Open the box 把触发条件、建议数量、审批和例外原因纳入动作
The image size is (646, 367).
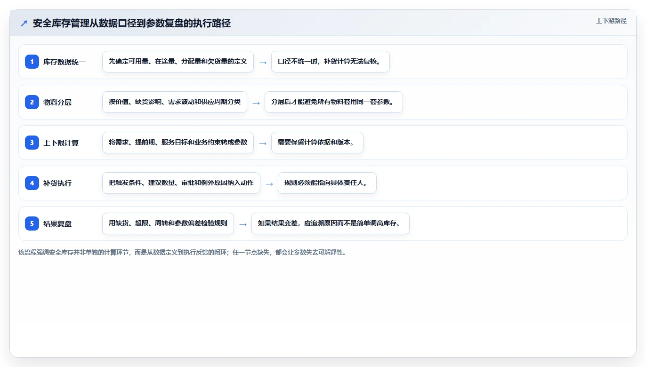[x=181, y=183]
